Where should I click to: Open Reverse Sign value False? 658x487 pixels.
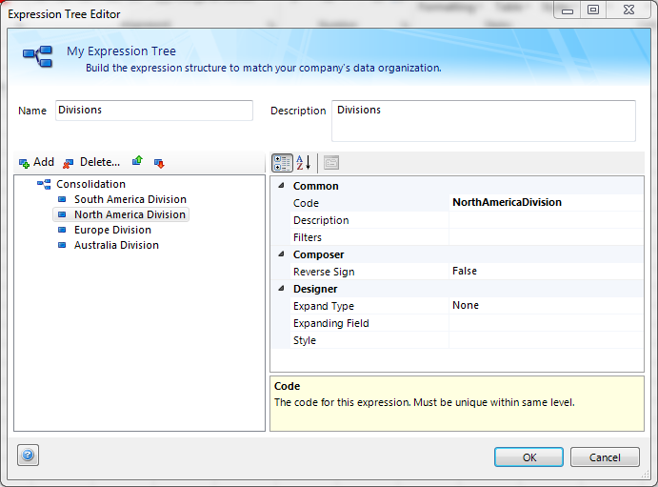pos(546,272)
